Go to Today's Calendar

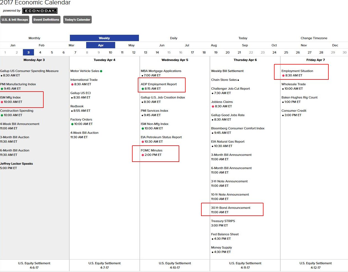77,20
